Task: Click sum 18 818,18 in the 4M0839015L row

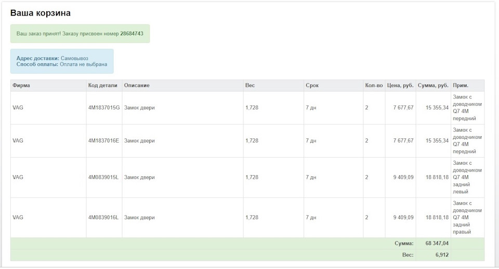Action: [437, 177]
